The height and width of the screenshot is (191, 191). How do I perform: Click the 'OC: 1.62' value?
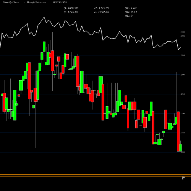click(x=131, y=8)
